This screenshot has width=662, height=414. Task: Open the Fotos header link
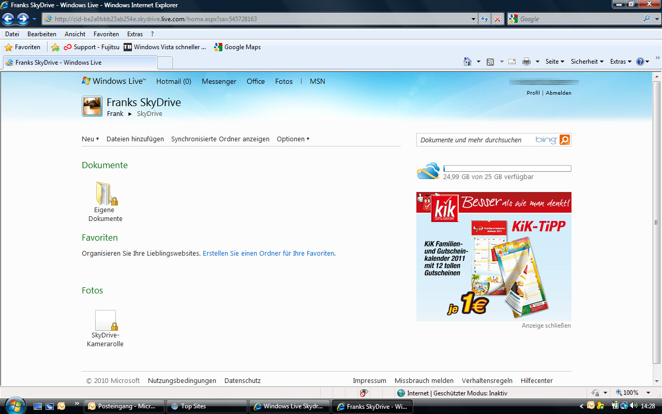click(x=284, y=81)
